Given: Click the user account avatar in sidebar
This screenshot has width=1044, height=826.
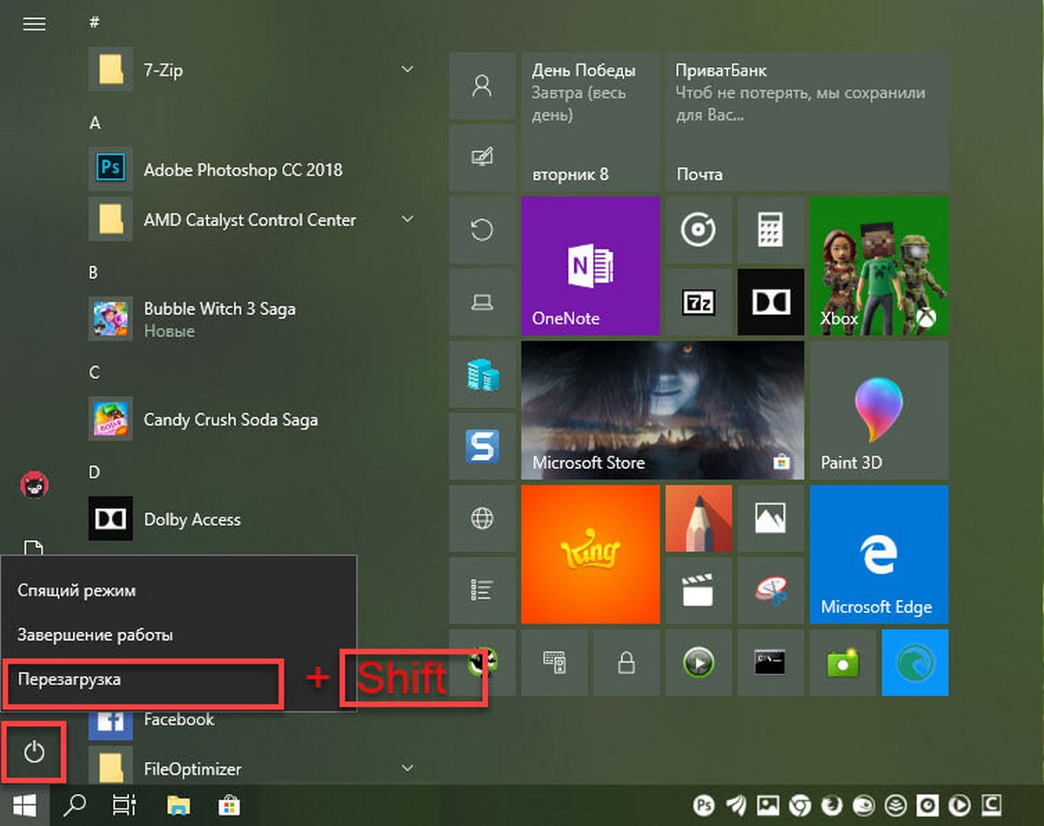Looking at the screenshot, I should point(35,485).
